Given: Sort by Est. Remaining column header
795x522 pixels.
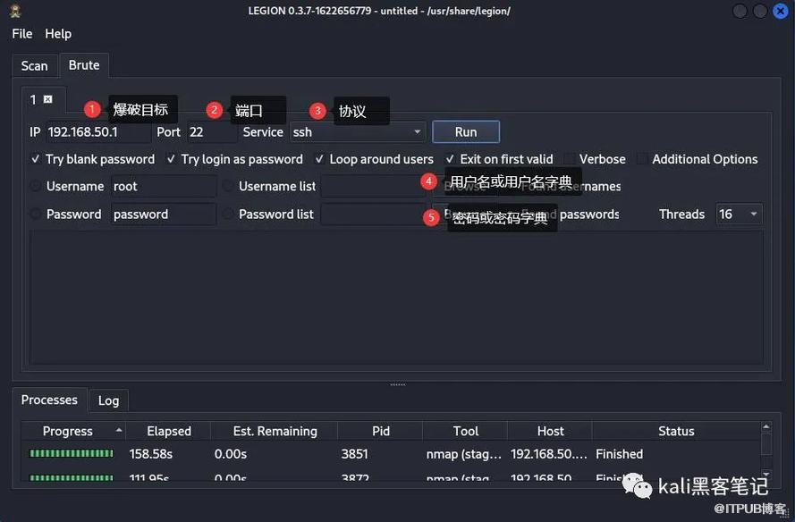Looking at the screenshot, I should click(275, 432).
